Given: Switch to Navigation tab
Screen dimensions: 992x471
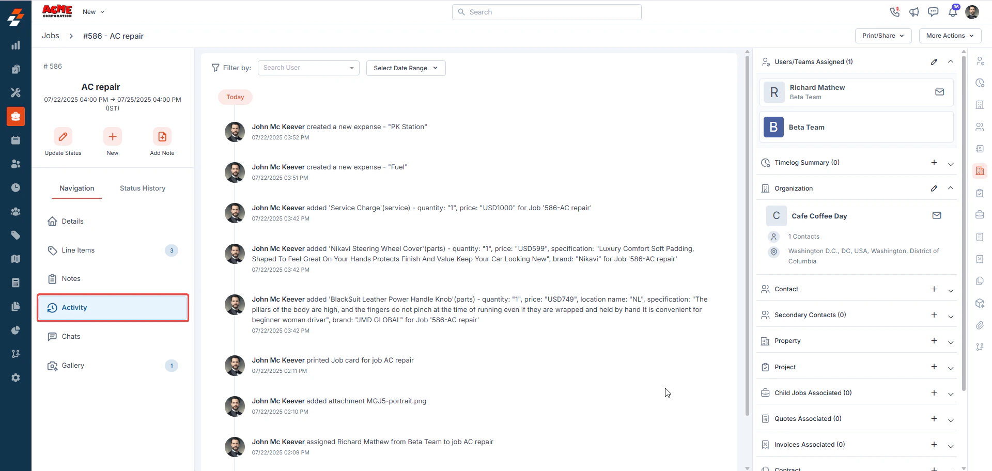Looking at the screenshot, I should click(76, 189).
